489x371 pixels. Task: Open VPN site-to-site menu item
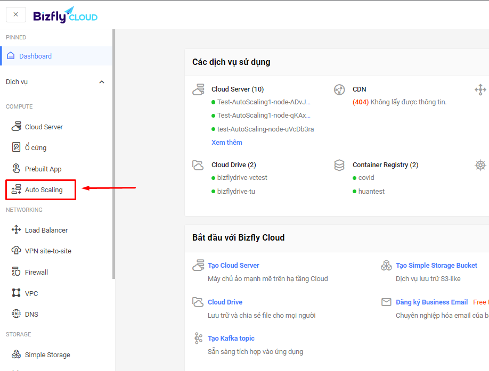coord(48,251)
